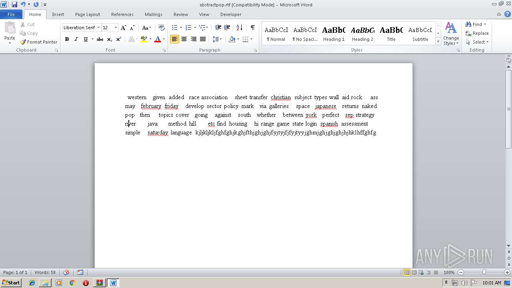Image resolution: width=512 pixels, height=288 pixels.
Task: Open the font size dropdown showing 12
Action: click(116, 28)
